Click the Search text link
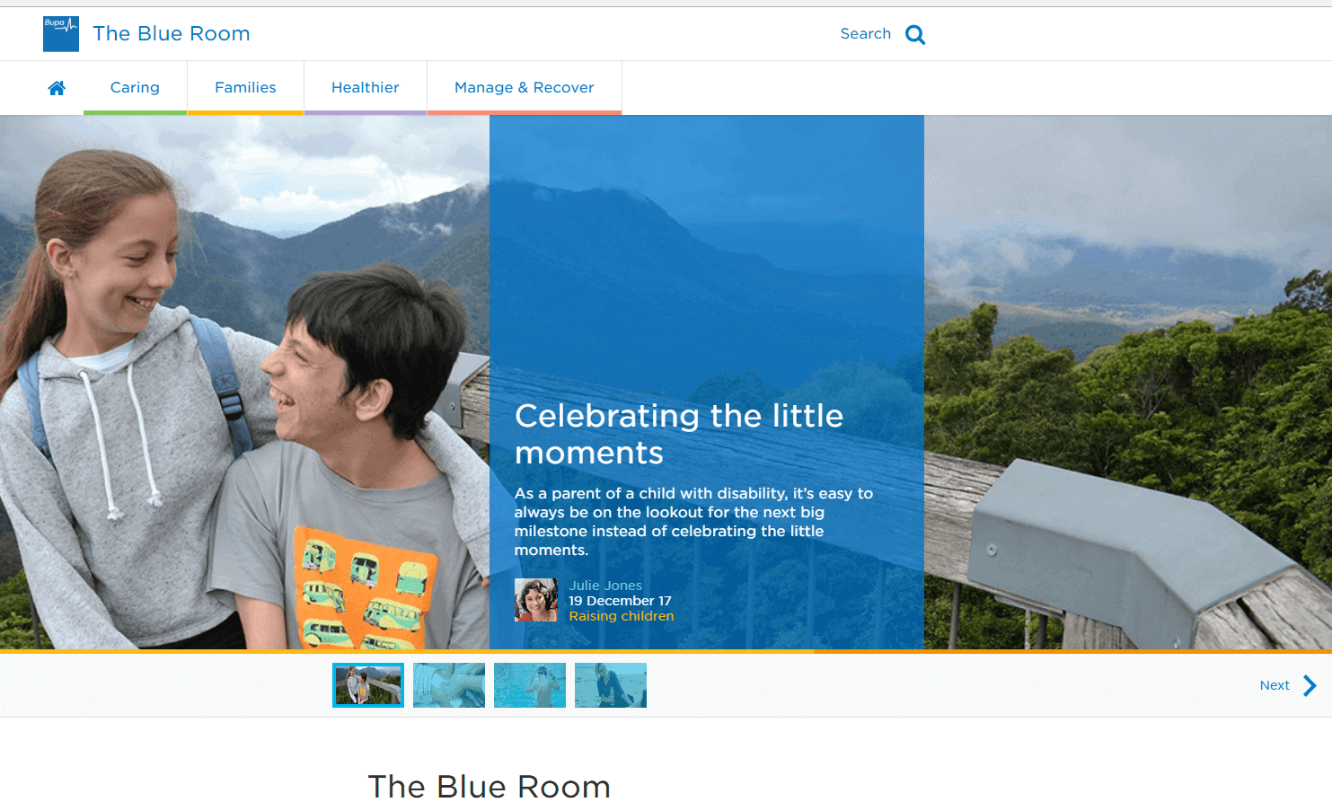The height and width of the screenshot is (811, 1332). pyautogui.click(x=865, y=34)
